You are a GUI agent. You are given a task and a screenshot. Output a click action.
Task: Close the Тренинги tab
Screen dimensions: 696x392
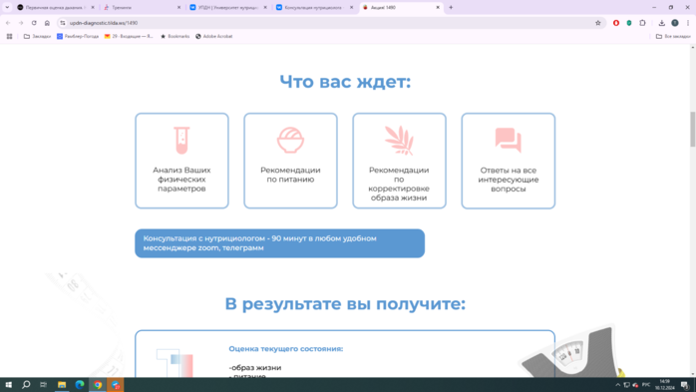178,8
